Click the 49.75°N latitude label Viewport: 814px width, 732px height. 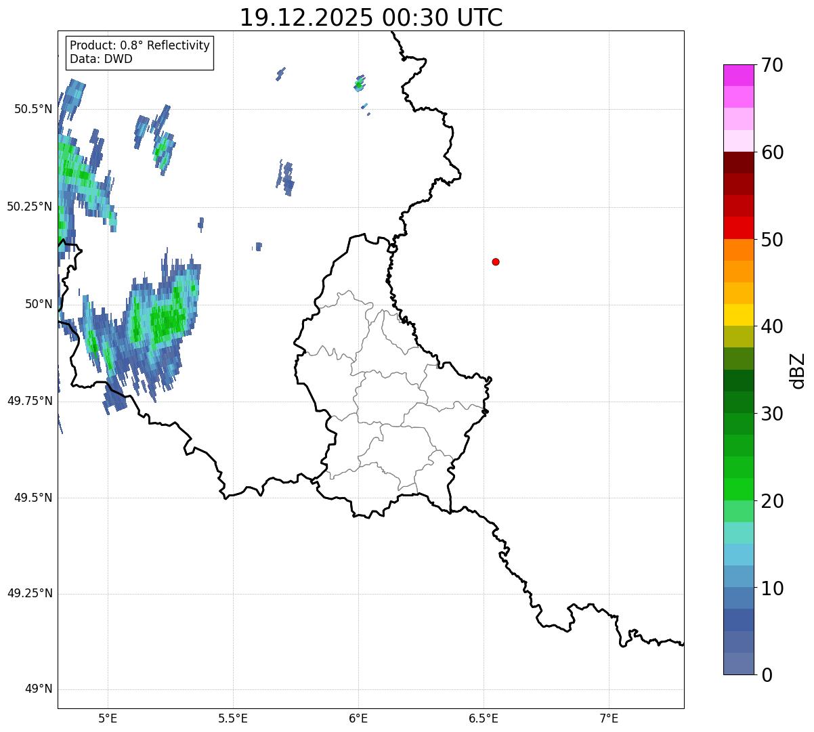30,401
